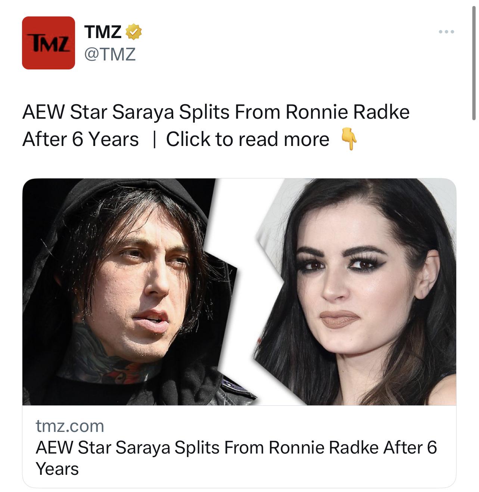
Task: Click the hooded man's photo in card
Action: click(123, 292)
